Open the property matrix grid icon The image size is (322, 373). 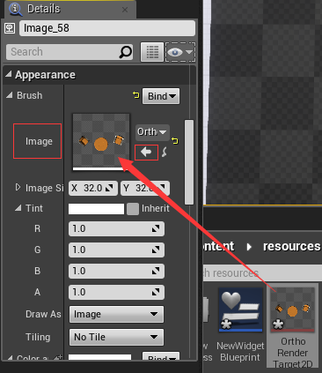click(152, 52)
